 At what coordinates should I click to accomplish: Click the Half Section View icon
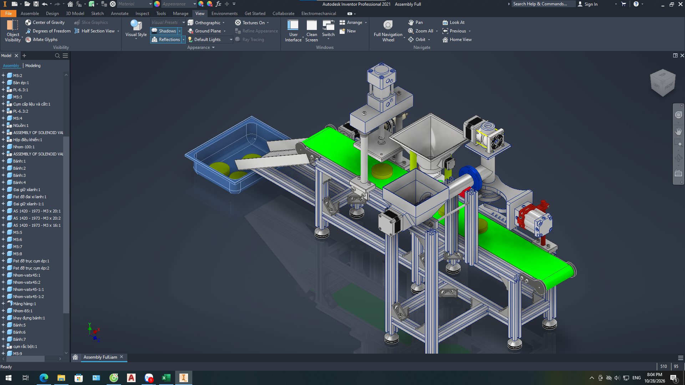pos(77,31)
